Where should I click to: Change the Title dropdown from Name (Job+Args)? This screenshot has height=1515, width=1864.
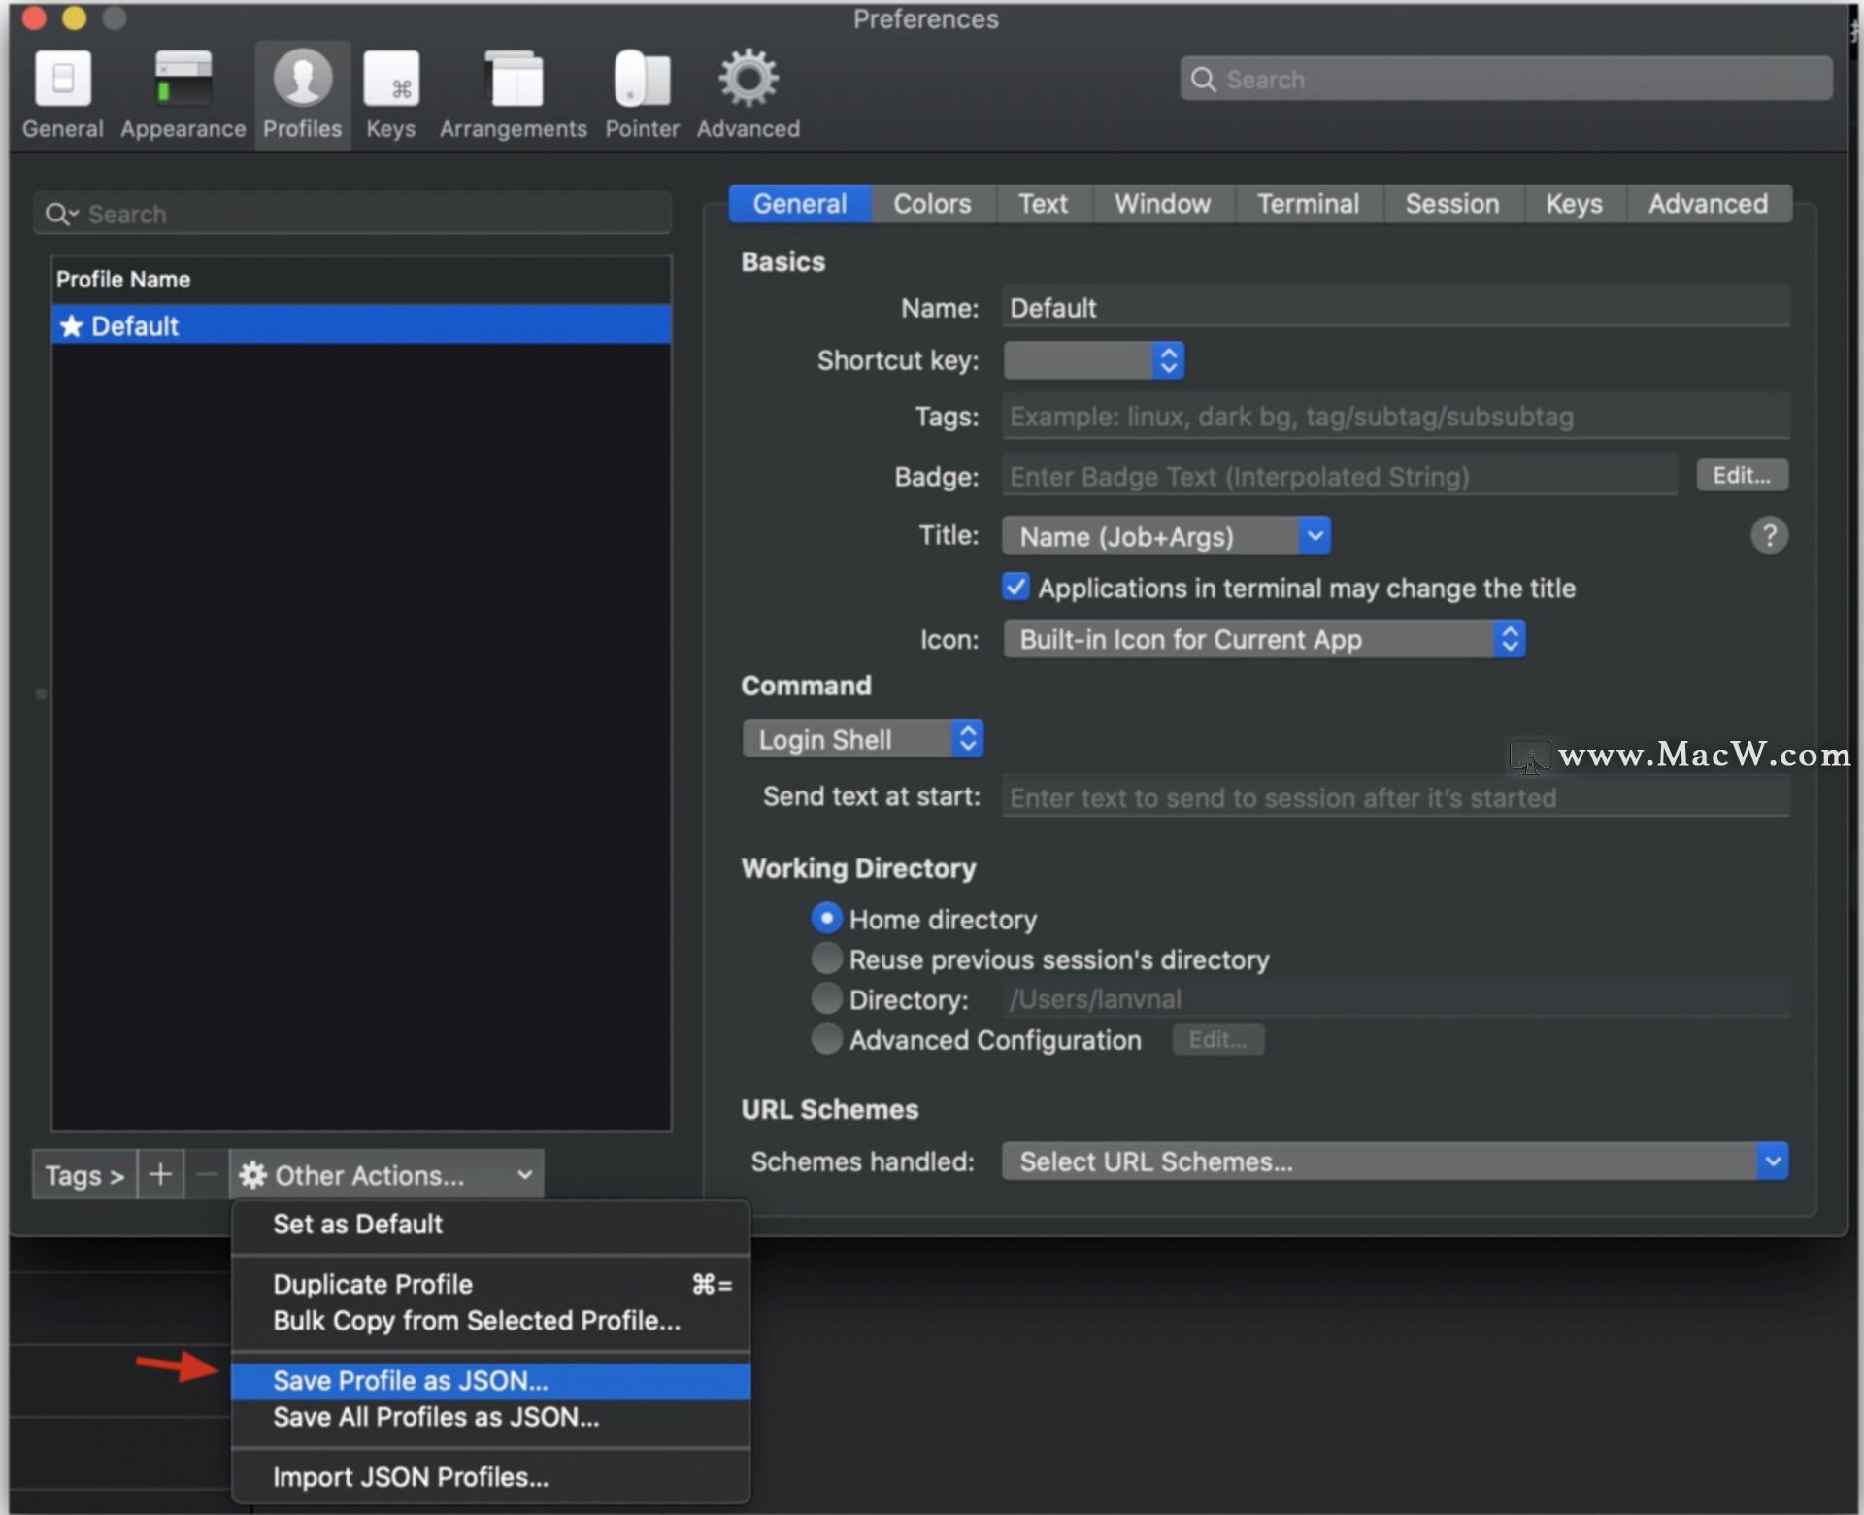1315,535
